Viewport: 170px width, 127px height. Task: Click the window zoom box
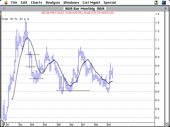click(x=165, y=8)
